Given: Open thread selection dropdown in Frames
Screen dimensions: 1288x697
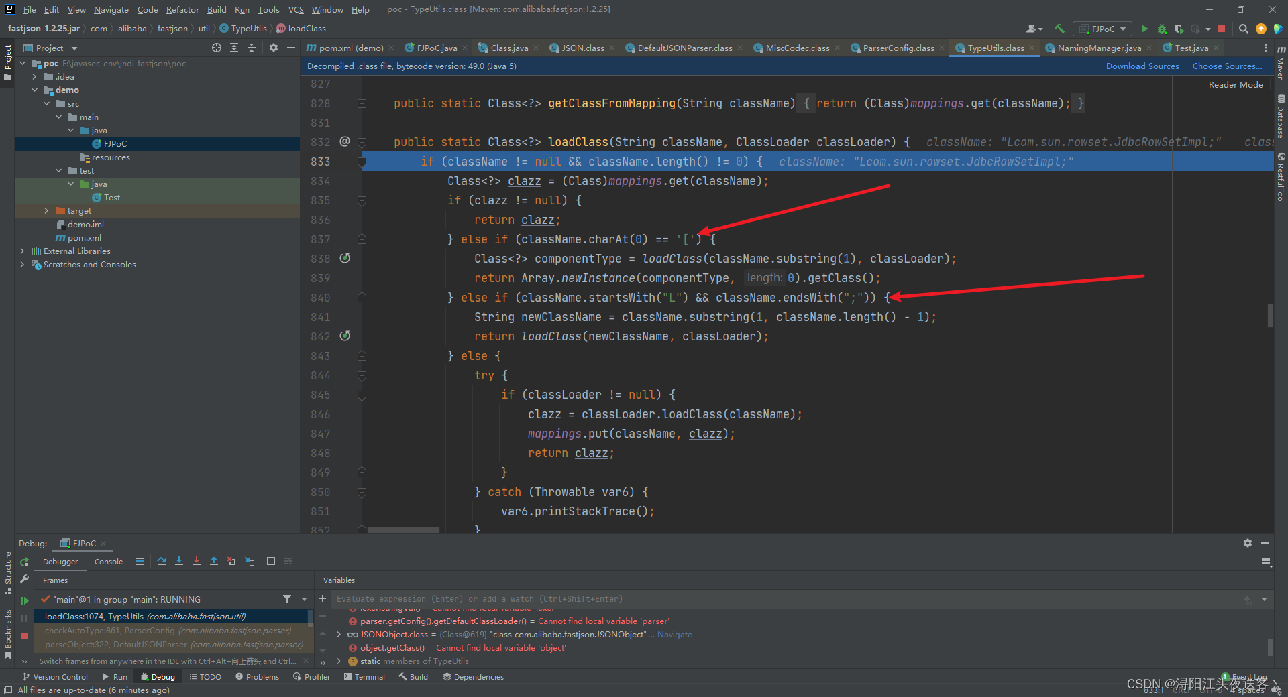Looking at the screenshot, I should [304, 599].
